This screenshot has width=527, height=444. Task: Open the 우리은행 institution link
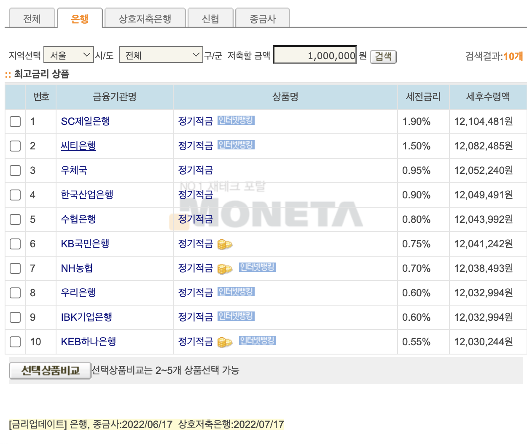(78, 293)
